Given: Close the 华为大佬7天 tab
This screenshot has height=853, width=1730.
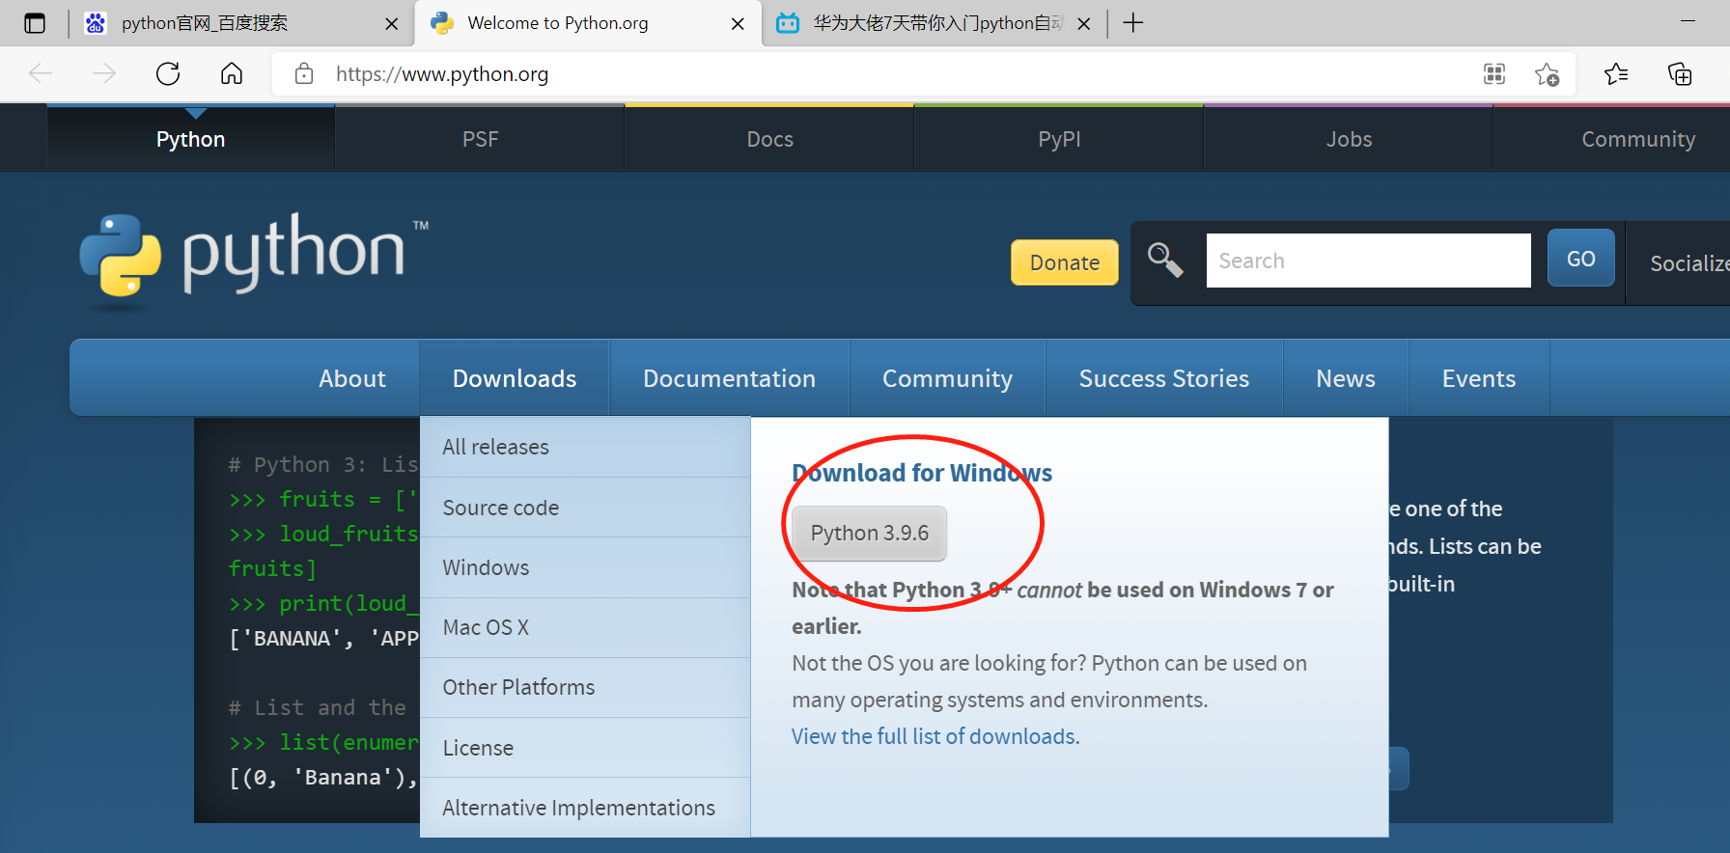Looking at the screenshot, I should point(1084,24).
